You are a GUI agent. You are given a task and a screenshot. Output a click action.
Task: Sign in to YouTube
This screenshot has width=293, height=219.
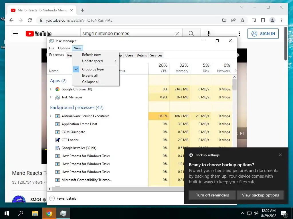point(263,34)
